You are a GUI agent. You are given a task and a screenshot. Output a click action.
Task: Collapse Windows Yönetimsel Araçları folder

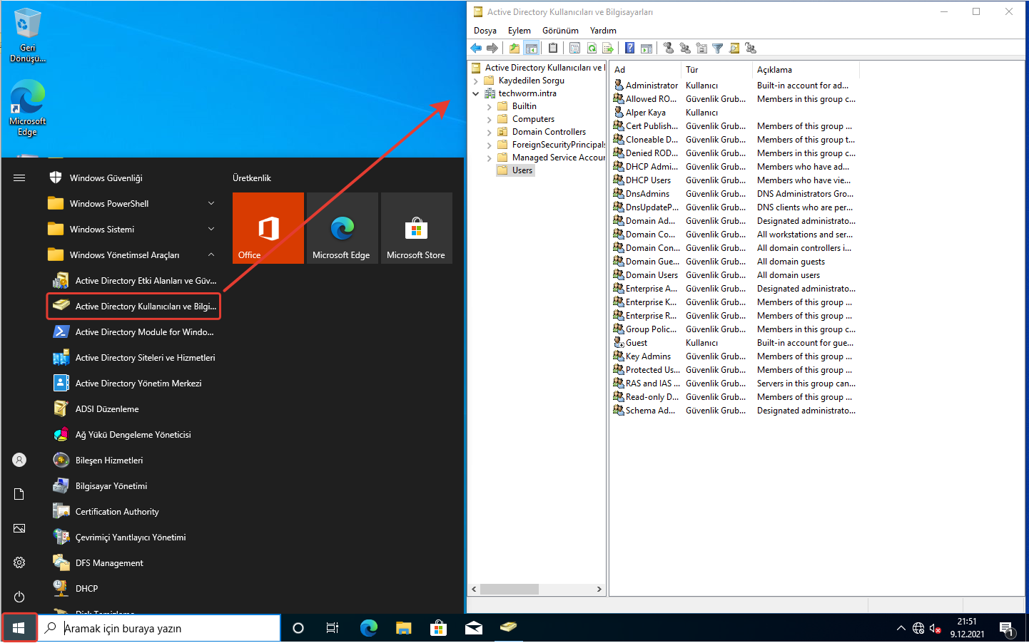211,255
